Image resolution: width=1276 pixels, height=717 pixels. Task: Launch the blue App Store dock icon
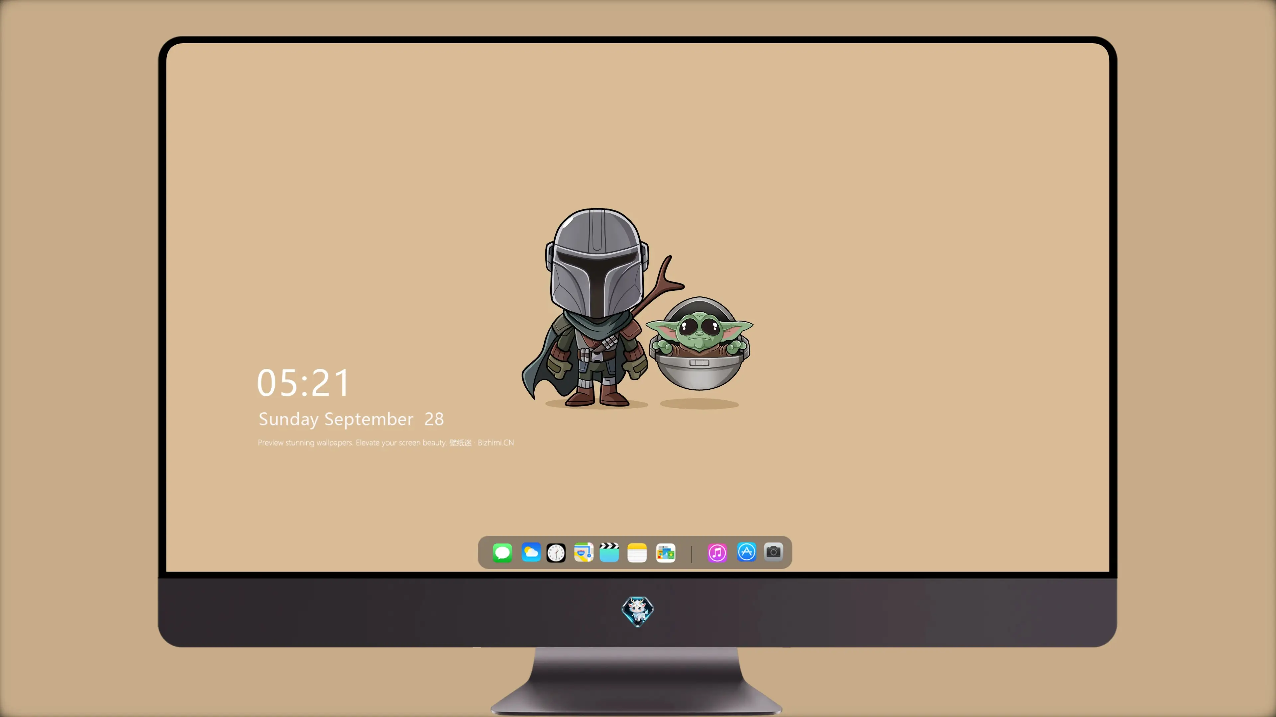tap(746, 552)
